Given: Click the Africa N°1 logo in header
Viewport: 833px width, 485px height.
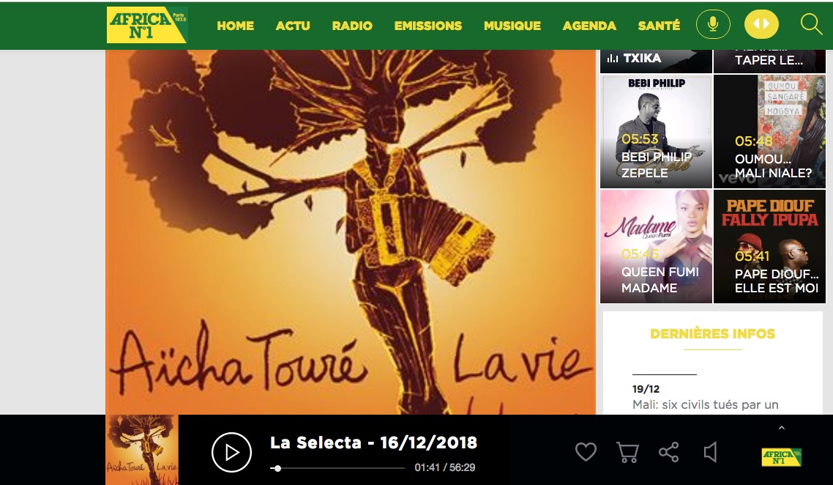Looking at the screenshot, I should coord(147,24).
